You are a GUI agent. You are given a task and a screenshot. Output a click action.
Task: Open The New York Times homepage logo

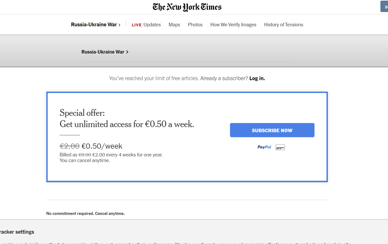[187, 7]
